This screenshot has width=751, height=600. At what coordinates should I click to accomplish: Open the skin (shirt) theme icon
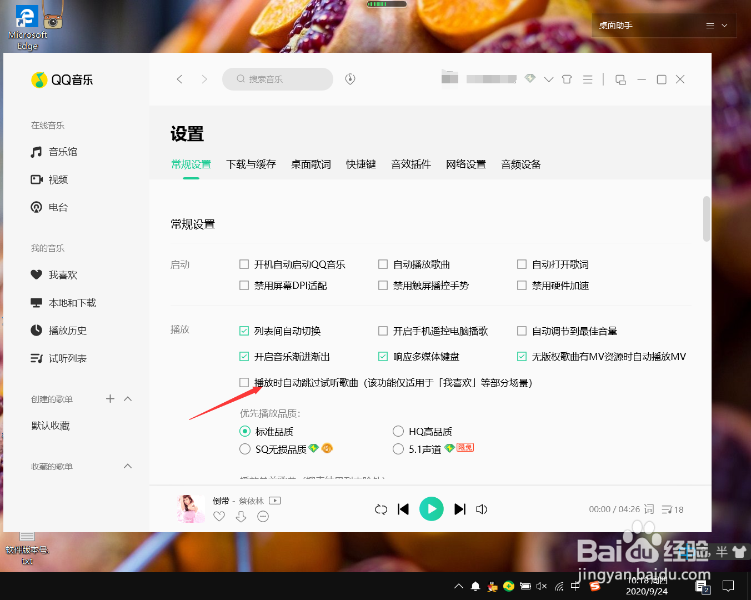coord(567,79)
